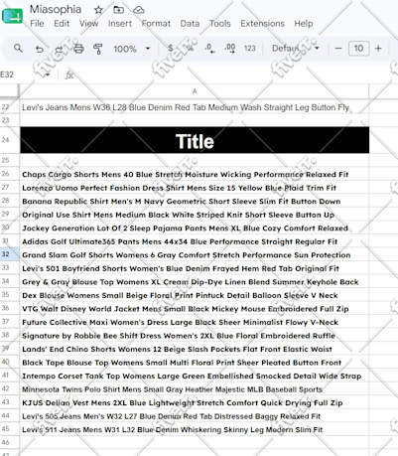Viewport: 398px width, 456px height.
Task: Click the redo arrow
Action: [x=59, y=49]
